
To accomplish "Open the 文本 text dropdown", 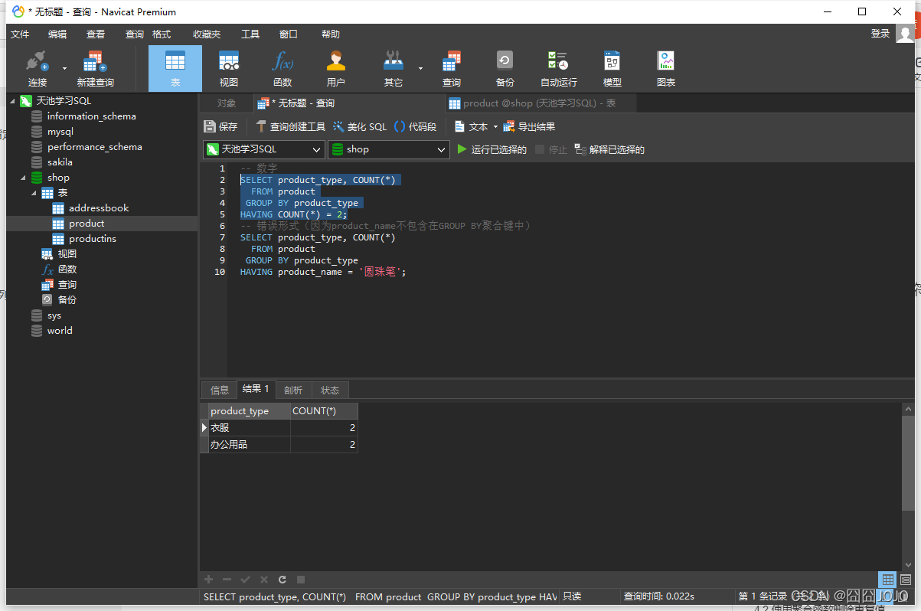I will pyautogui.click(x=476, y=127).
